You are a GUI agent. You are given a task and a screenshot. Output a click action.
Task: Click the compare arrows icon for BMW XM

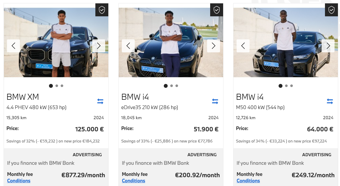click(x=100, y=101)
